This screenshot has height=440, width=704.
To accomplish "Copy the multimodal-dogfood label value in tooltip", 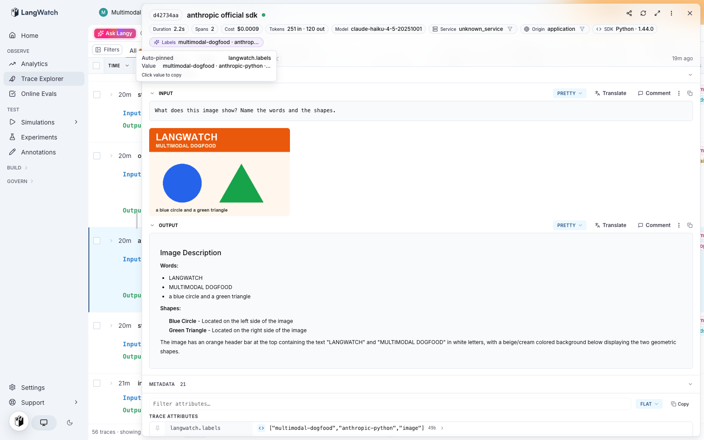I will pyautogui.click(x=216, y=66).
